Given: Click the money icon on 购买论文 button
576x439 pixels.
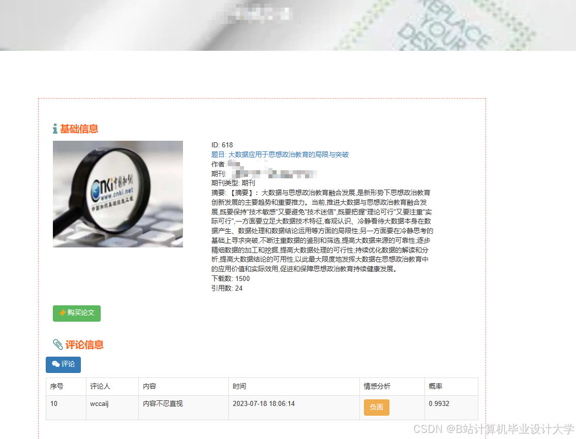Looking at the screenshot, I should point(63,313).
